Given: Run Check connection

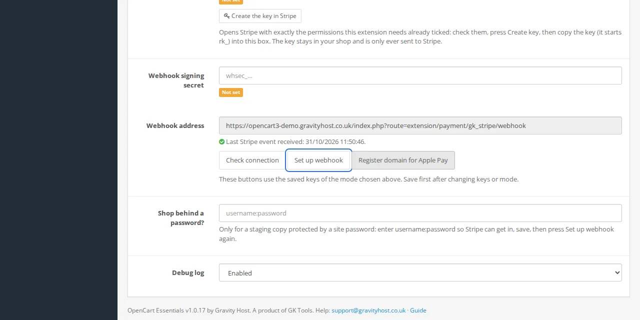Looking at the screenshot, I should coord(252,160).
